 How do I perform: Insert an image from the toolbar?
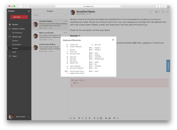click(x=109, y=118)
